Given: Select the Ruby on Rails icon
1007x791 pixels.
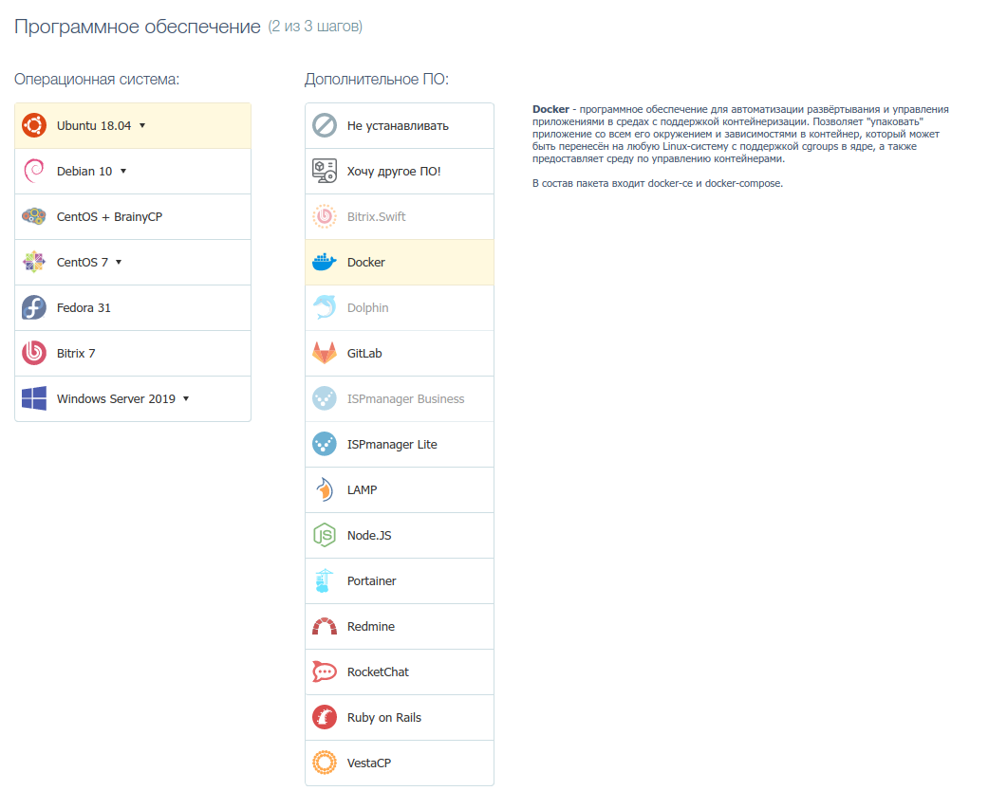Looking at the screenshot, I should 323,717.
